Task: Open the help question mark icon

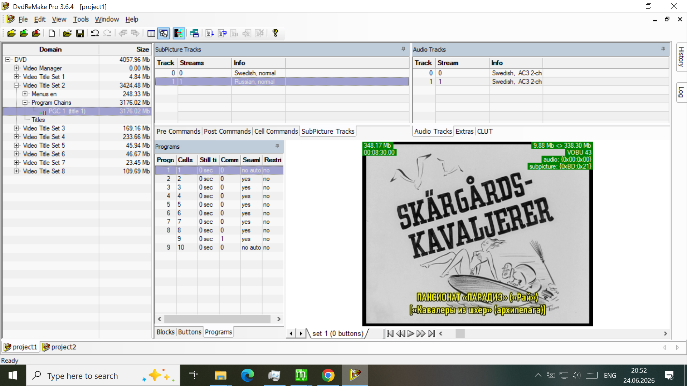Action: (275, 33)
